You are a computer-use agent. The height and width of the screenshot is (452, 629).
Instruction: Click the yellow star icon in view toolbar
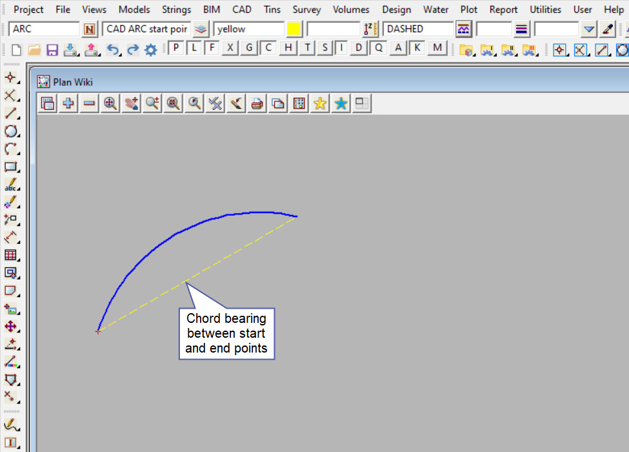(319, 103)
